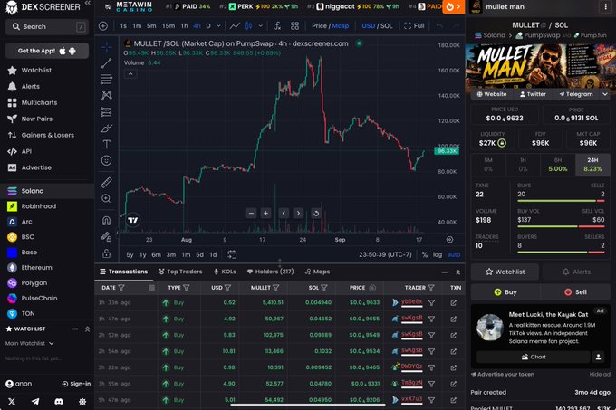Open the Telegram footer icon
The height and width of the screenshot is (410, 616).
(35, 401)
